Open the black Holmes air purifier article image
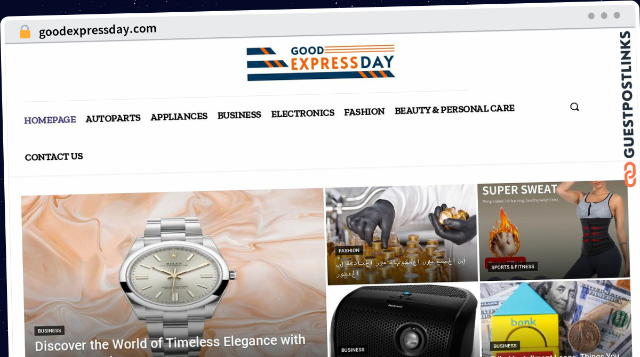The height and width of the screenshot is (357, 640). click(x=404, y=320)
